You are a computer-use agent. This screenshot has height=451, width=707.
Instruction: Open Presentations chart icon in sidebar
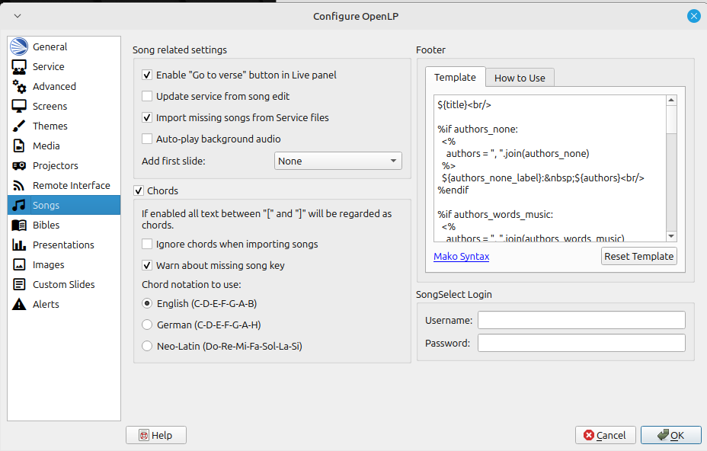20,245
